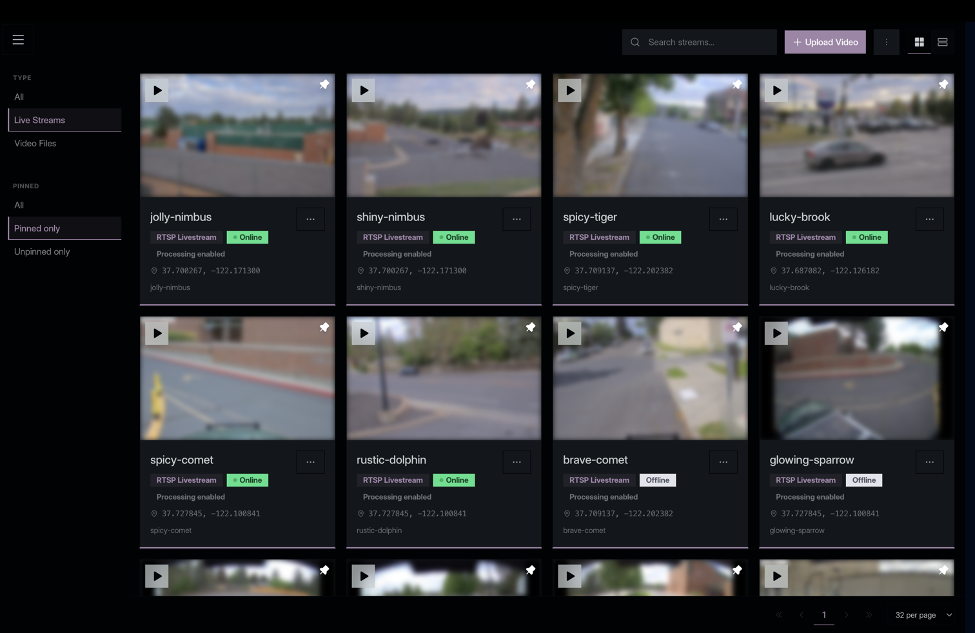This screenshot has height=633, width=975.
Task: Expand the 32 per page dropdown
Action: 923,615
